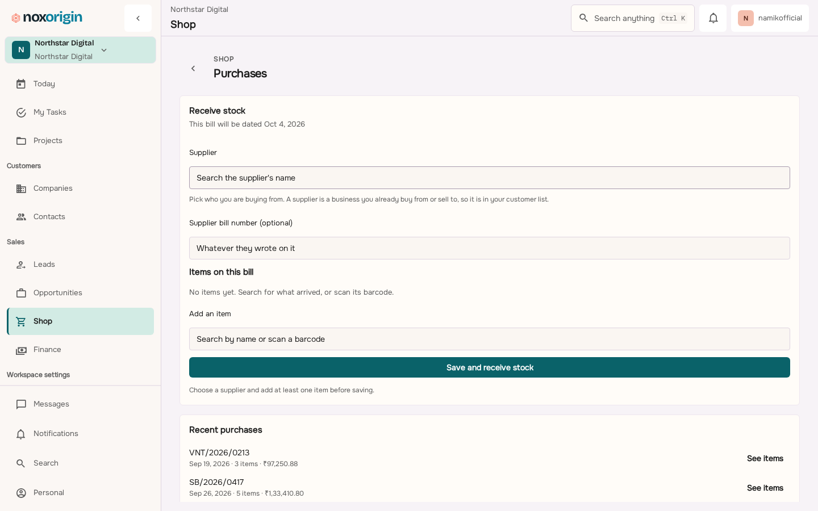
Task: Click the namikofficial user avatar
Action: pyautogui.click(x=746, y=18)
